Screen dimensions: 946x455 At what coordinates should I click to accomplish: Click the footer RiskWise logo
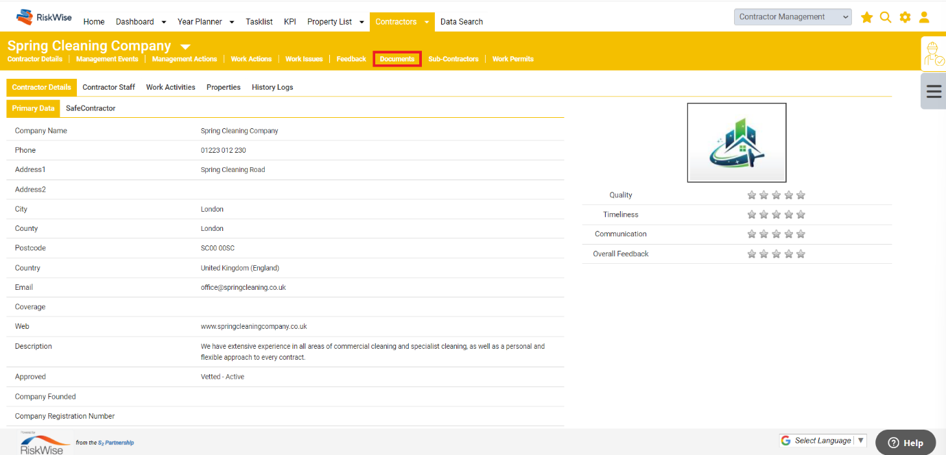pyautogui.click(x=45, y=443)
